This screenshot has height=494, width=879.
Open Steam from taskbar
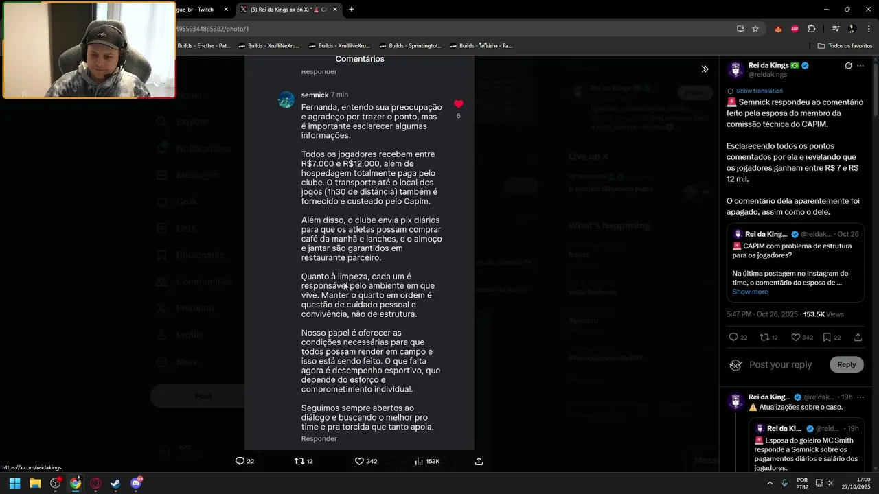tap(115, 483)
